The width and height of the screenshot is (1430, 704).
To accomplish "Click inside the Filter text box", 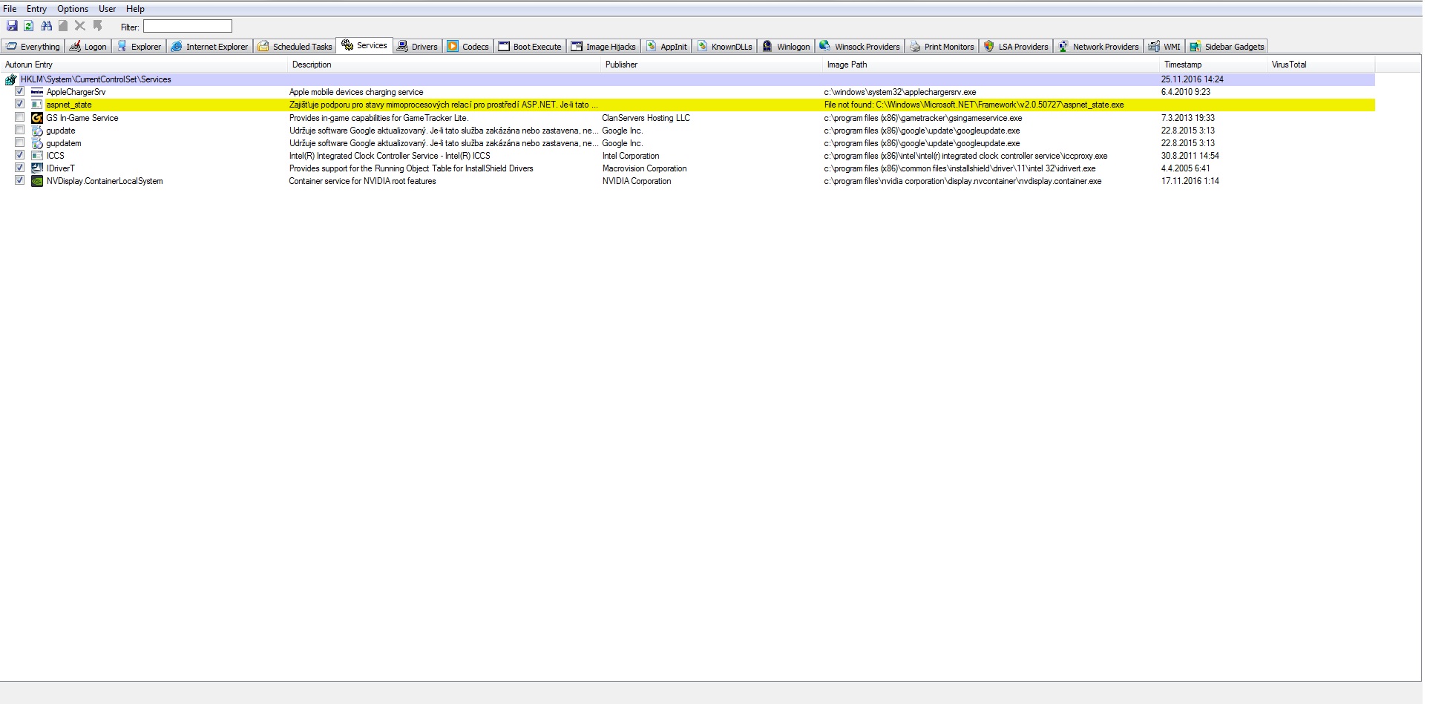I will click(x=188, y=26).
